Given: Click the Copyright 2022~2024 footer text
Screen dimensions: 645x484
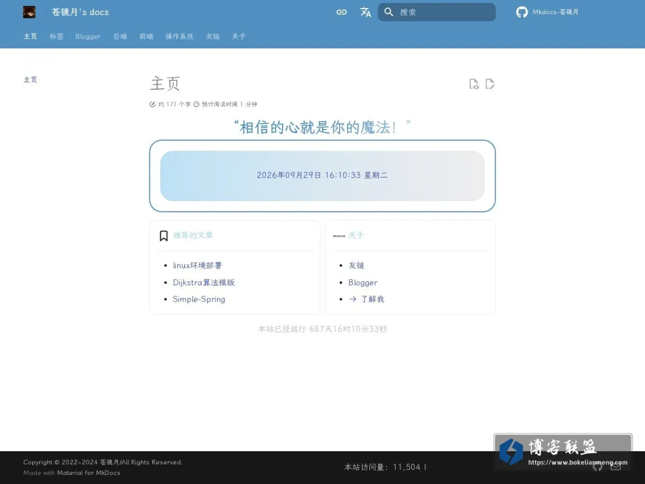Looking at the screenshot, I should point(103,462).
